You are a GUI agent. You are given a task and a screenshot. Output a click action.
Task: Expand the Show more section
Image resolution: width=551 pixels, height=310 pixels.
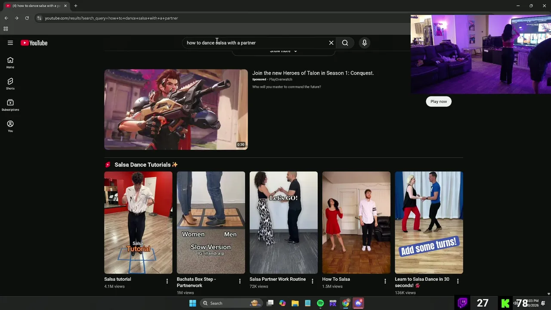283,51
